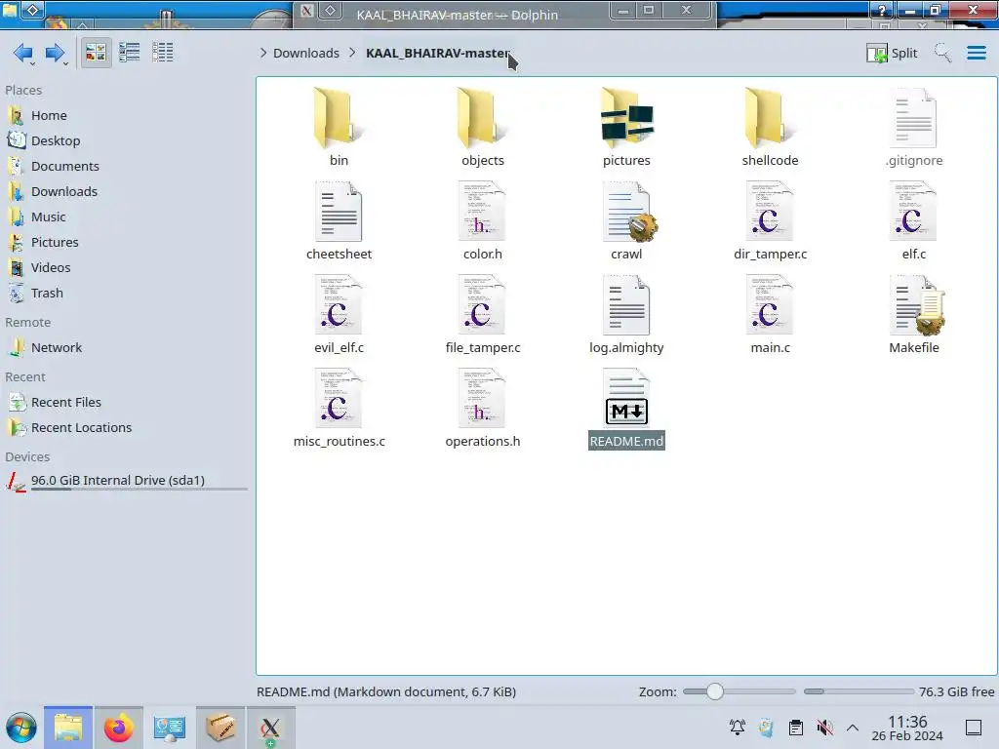Select the cheetsheet text file
This screenshot has width=999, height=749.
pyautogui.click(x=339, y=221)
